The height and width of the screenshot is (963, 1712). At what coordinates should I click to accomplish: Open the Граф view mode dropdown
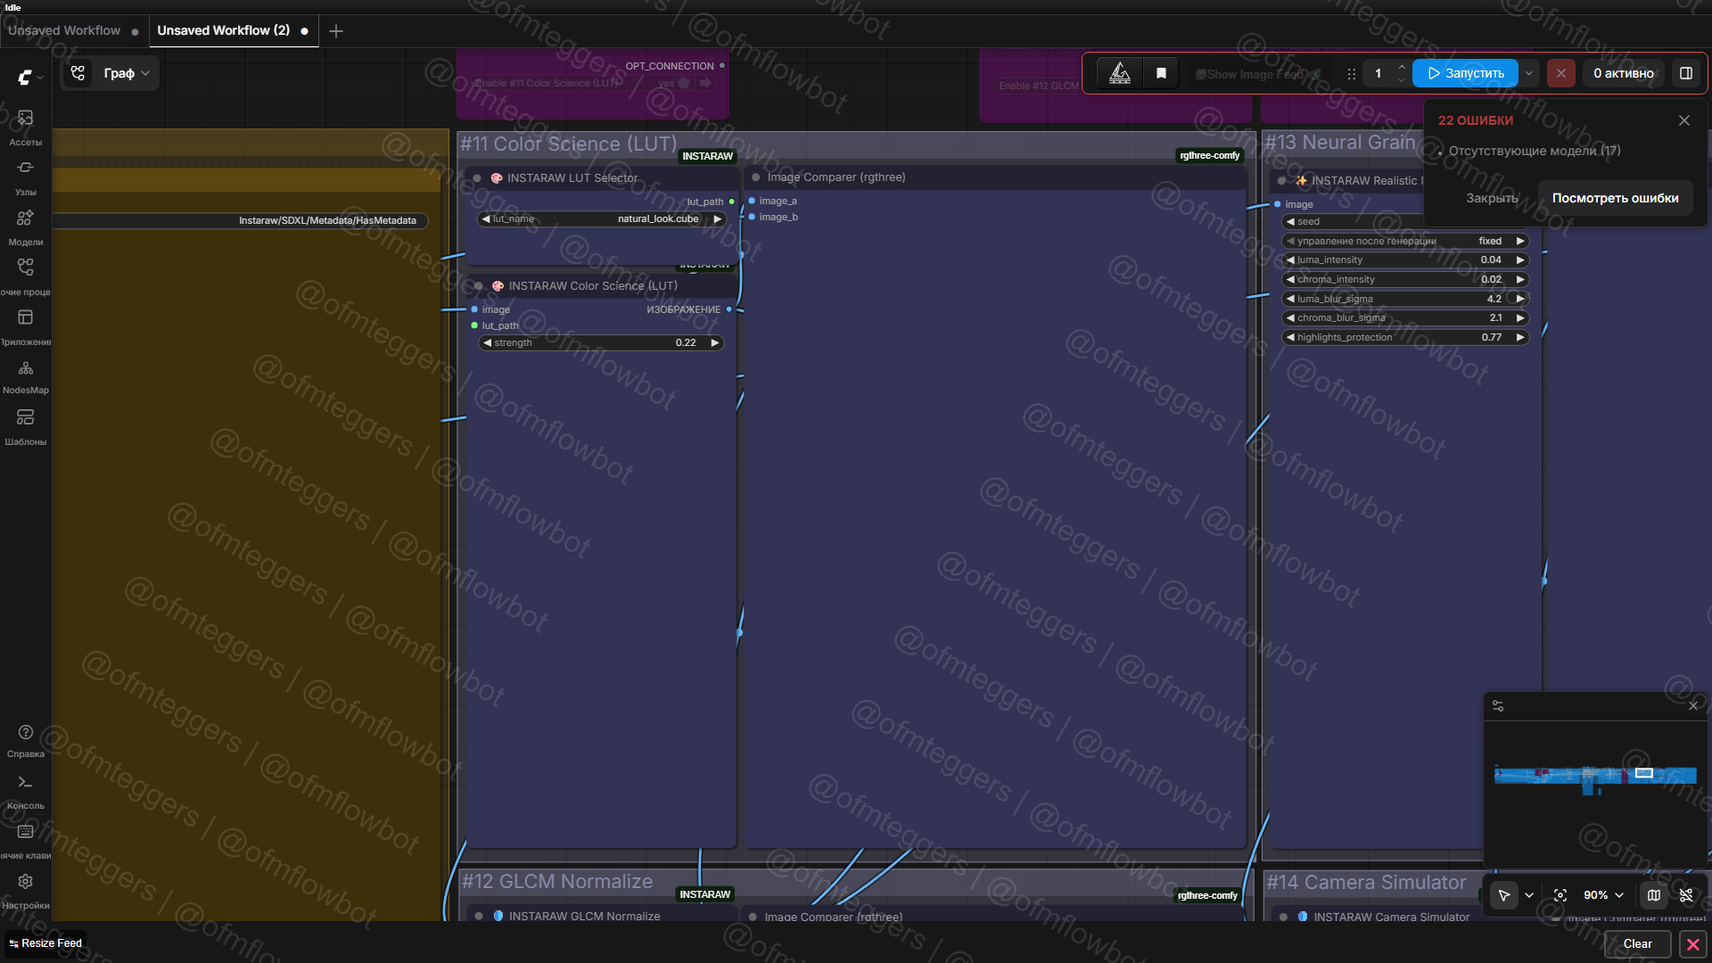(x=126, y=73)
